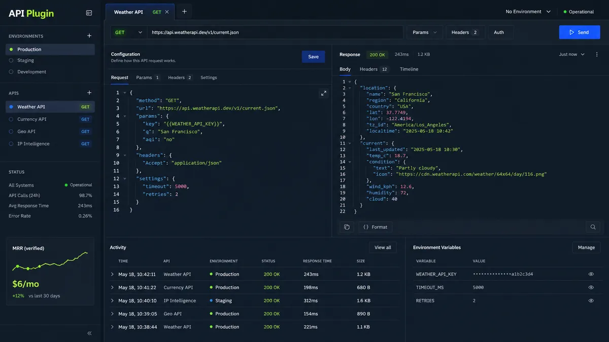The width and height of the screenshot is (609, 342).
Task: Reveal the WEATHER_API_KEY value
Action: point(591,274)
